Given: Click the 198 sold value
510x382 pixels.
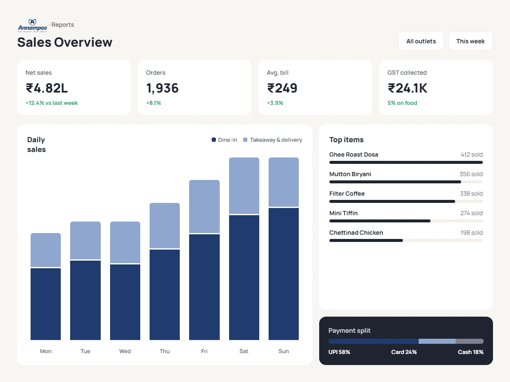Looking at the screenshot, I should point(472,233).
